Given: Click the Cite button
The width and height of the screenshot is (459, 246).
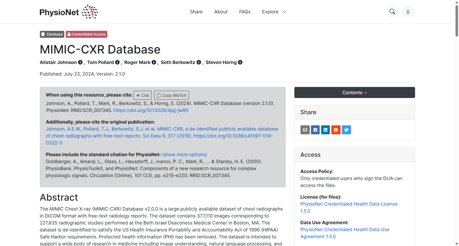Looking at the screenshot, I should tap(143, 95).
